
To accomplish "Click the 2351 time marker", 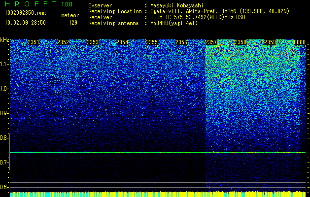I will point(34,42).
